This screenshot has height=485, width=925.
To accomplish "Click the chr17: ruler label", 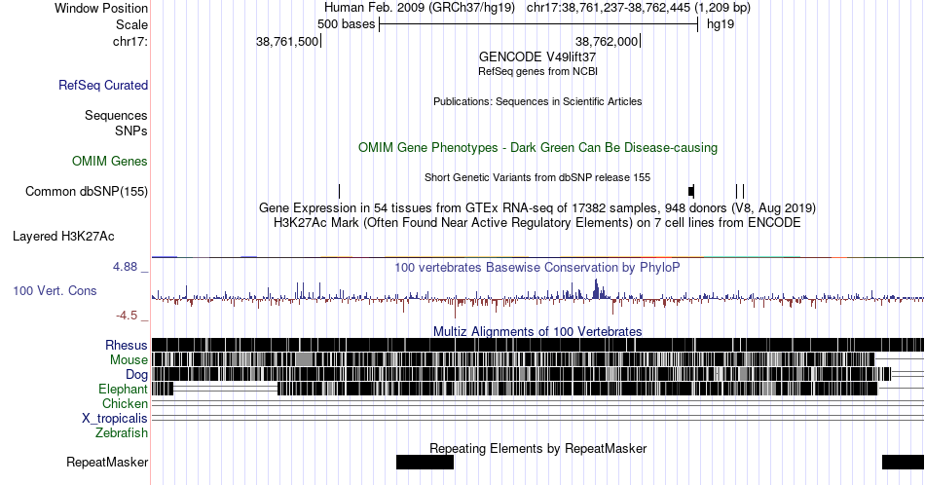I will coord(129,41).
